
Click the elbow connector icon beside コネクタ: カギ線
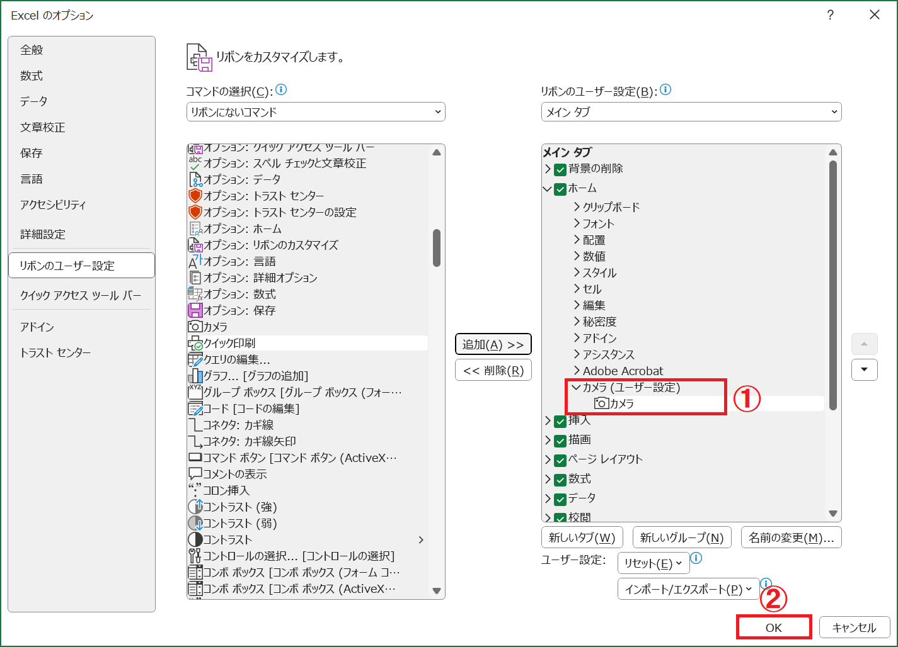click(x=195, y=425)
